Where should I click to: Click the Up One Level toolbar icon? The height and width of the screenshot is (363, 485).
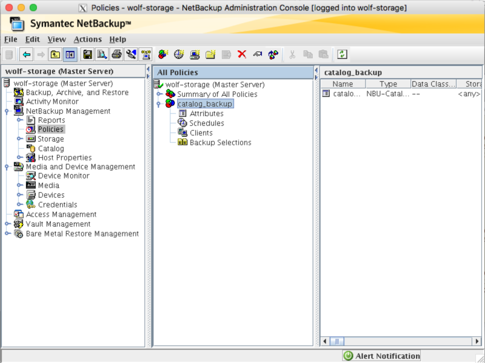[x=54, y=54]
